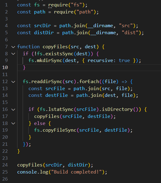Click line number 25 in the gutter
Viewport: 161px width, 183px height.
pyautogui.click(x=5, y=172)
